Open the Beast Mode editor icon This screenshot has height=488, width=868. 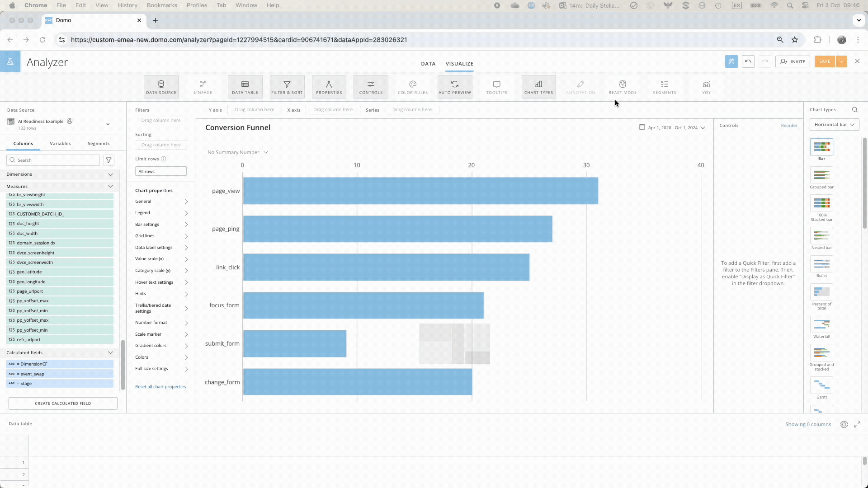[x=622, y=87]
